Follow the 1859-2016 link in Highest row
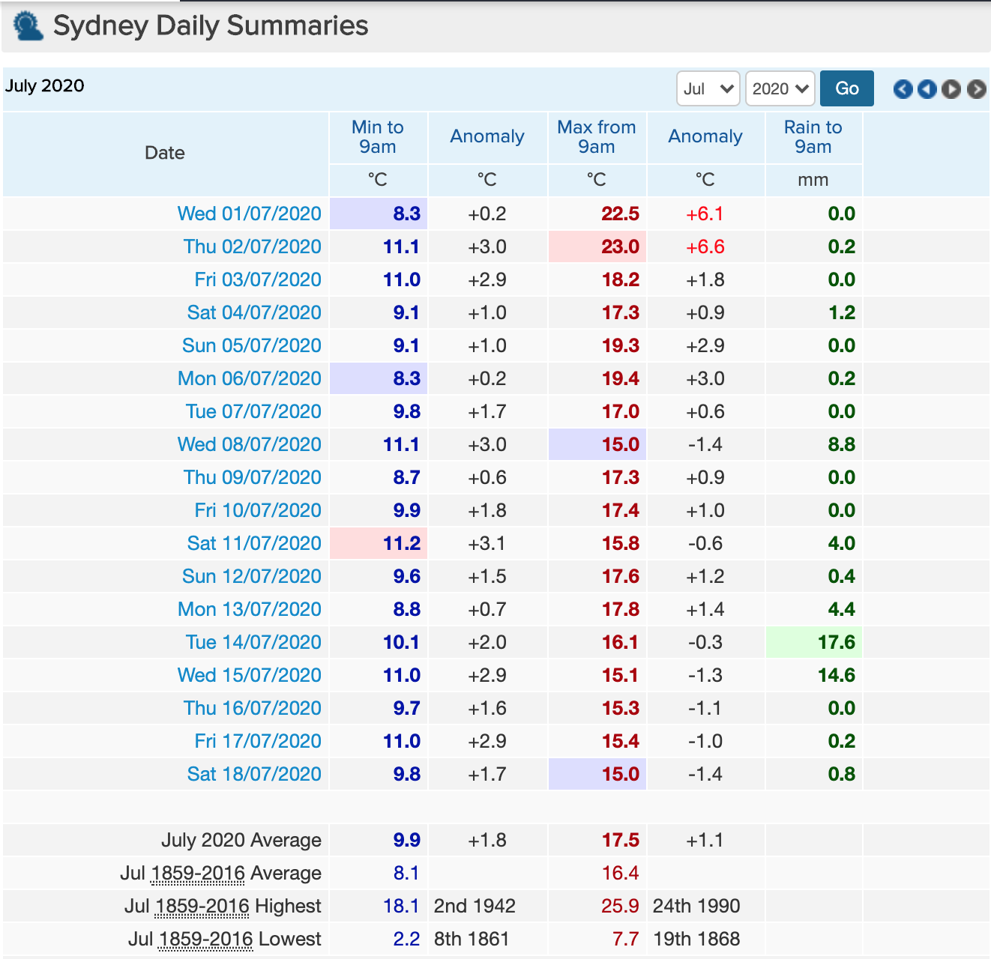 (x=202, y=906)
